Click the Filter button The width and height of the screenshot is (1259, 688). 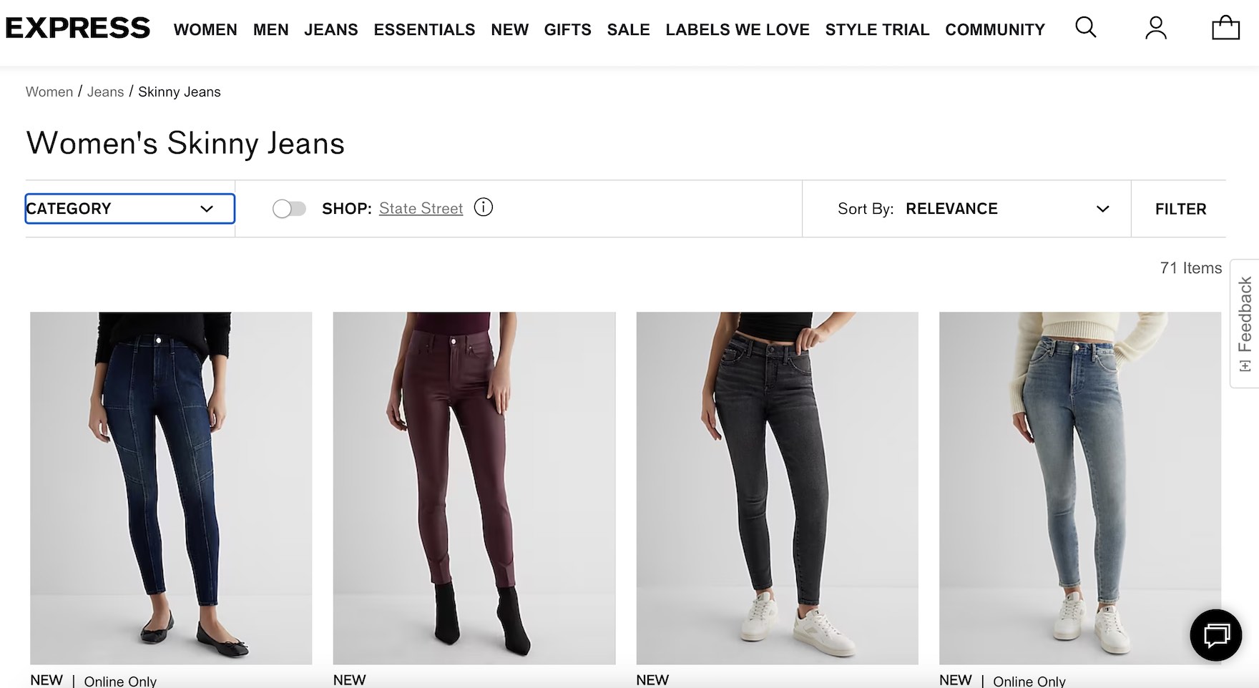pyautogui.click(x=1180, y=209)
